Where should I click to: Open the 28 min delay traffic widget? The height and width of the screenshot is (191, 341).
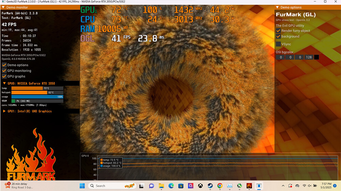click(19, 186)
